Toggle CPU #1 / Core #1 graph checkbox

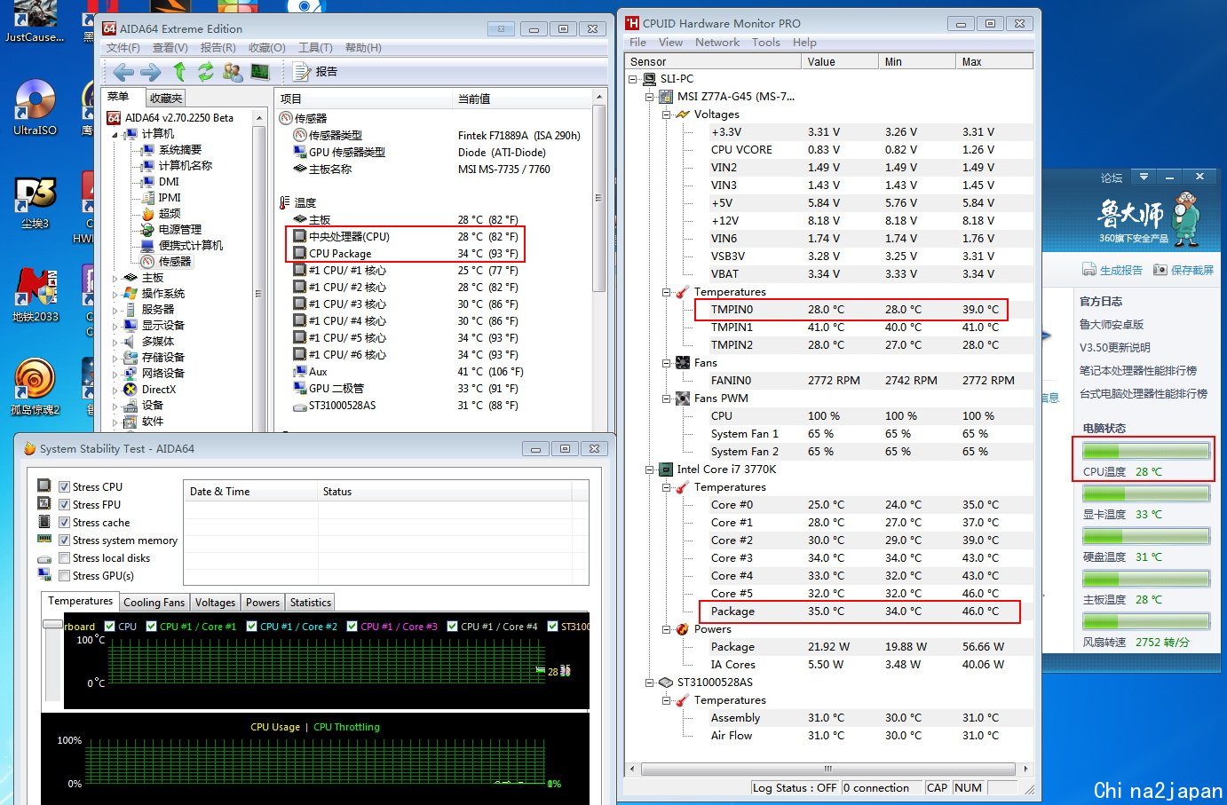(152, 627)
